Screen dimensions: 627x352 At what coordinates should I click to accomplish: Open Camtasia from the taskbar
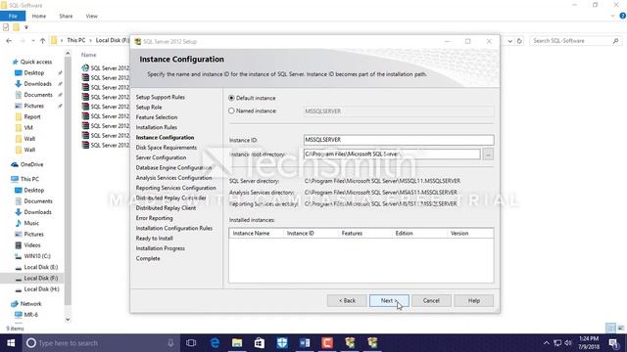327,343
